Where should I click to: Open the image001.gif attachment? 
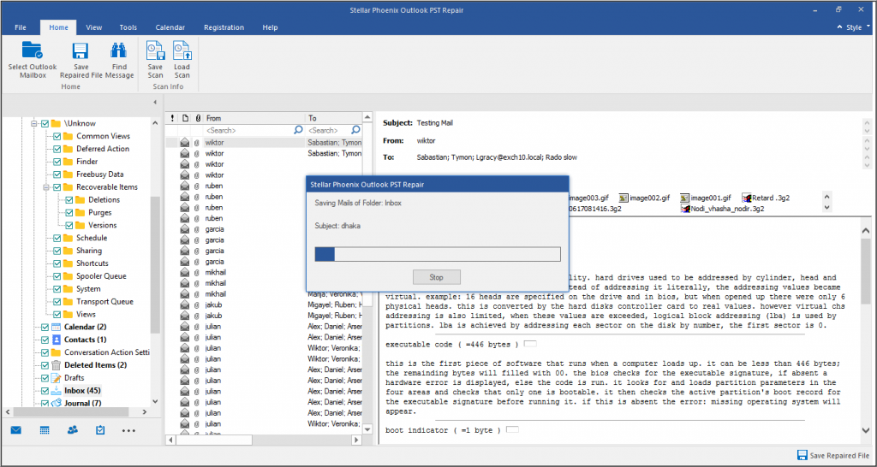(706, 198)
